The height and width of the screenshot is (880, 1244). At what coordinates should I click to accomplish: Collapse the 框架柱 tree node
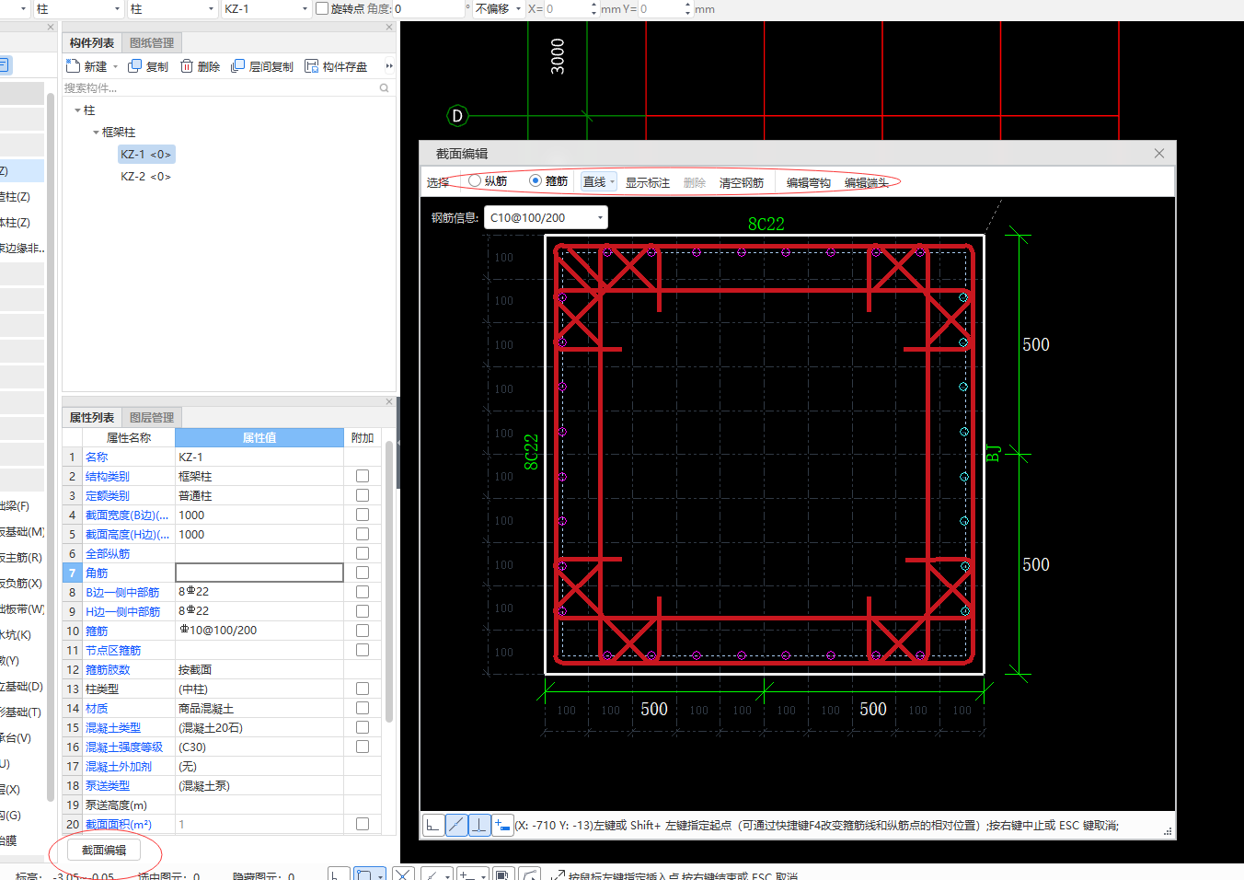coord(96,133)
